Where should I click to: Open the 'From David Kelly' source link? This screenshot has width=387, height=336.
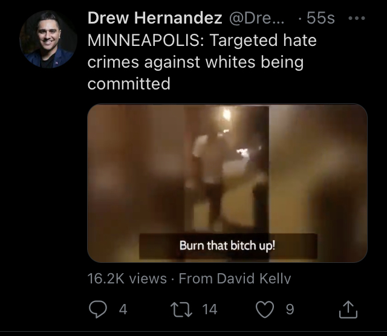[235, 279]
